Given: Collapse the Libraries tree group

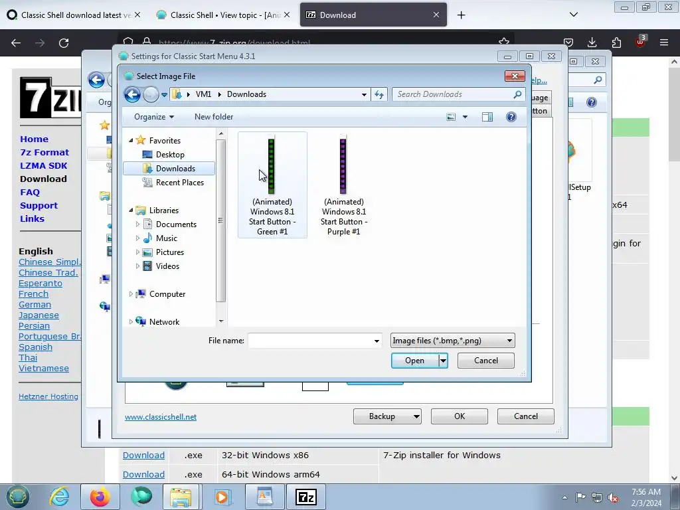Looking at the screenshot, I should pos(131,211).
